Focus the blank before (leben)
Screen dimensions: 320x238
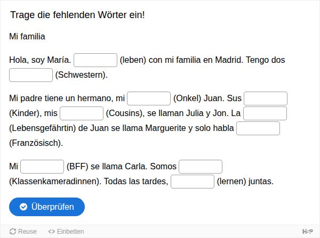[95, 60]
